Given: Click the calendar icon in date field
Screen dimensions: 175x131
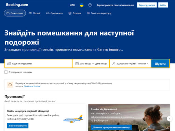Looking at the screenshot, I should tap(77, 63).
